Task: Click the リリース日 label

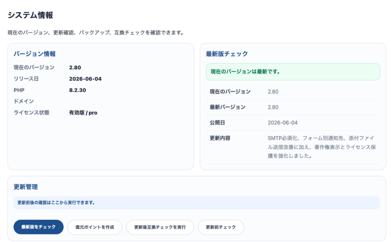Action: (x=26, y=79)
